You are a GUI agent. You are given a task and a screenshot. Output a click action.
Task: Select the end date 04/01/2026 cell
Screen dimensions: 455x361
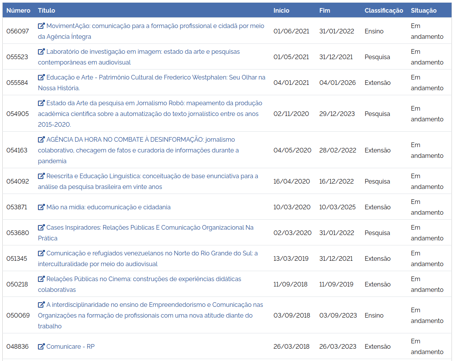(337, 83)
